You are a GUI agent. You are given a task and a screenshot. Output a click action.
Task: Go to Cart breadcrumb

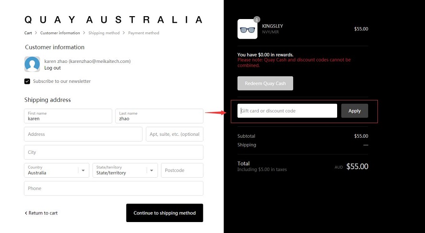pyautogui.click(x=28, y=33)
